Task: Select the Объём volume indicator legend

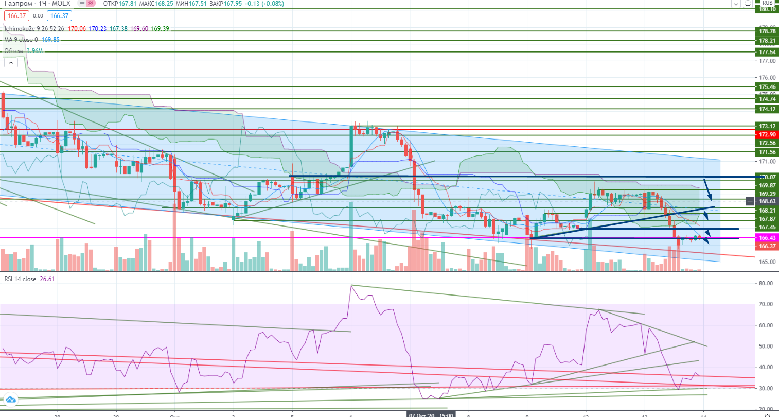Action: [x=14, y=51]
